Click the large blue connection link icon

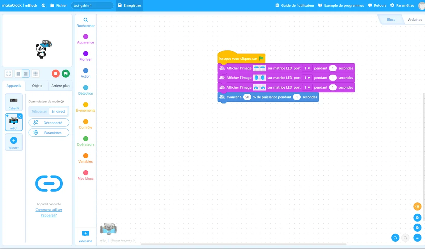[49, 184]
